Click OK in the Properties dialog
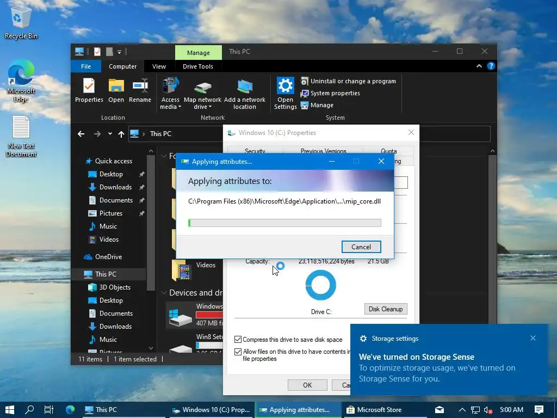The image size is (557, 418). pyautogui.click(x=307, y=385)
